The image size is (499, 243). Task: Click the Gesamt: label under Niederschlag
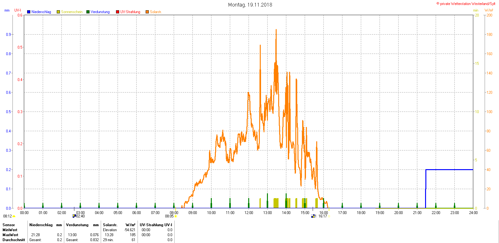[35, 240]
